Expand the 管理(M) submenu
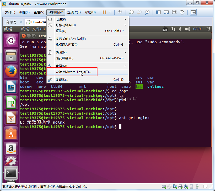 pyautogui.click(x=88, y=66)
